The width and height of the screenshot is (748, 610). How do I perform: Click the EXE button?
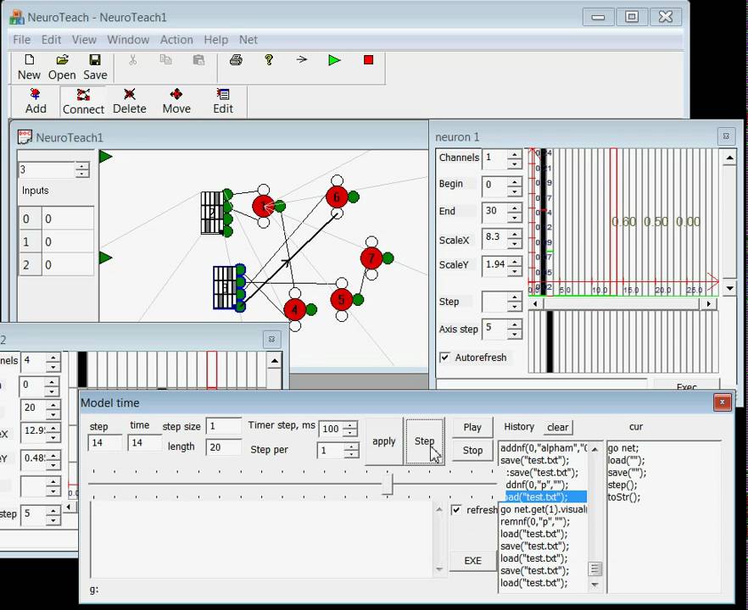[x=472, y=561]
